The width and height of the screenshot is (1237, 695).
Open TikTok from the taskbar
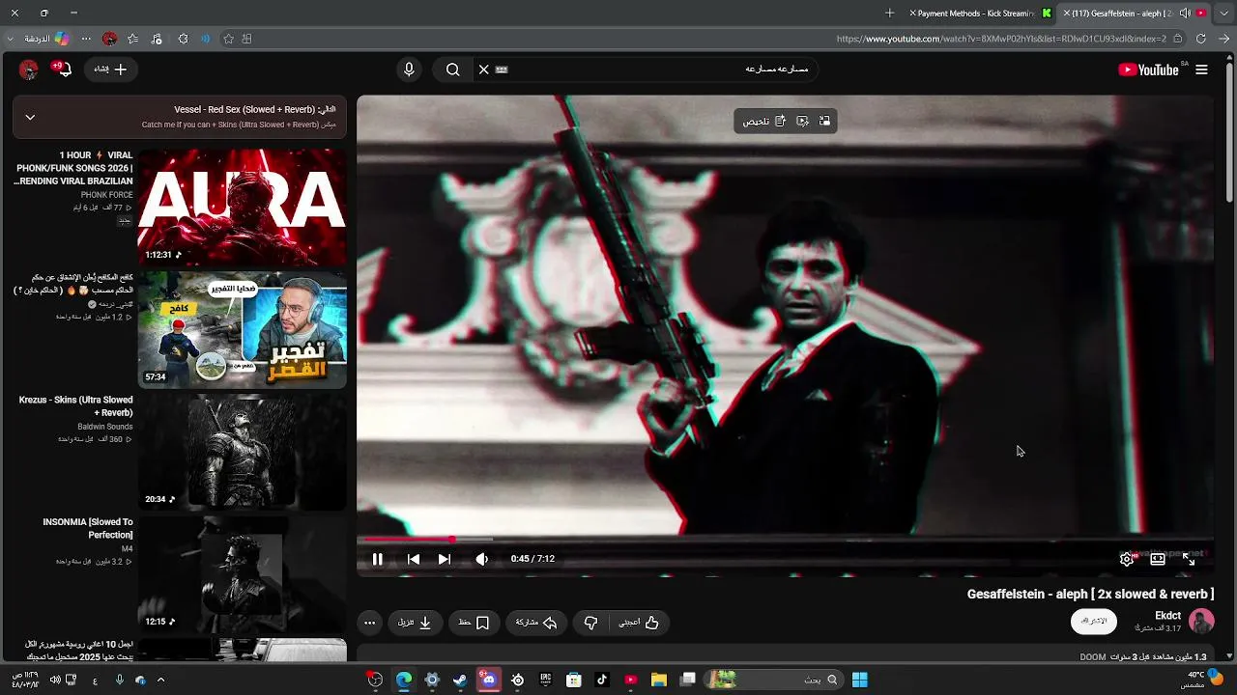[x=602, y=680]
